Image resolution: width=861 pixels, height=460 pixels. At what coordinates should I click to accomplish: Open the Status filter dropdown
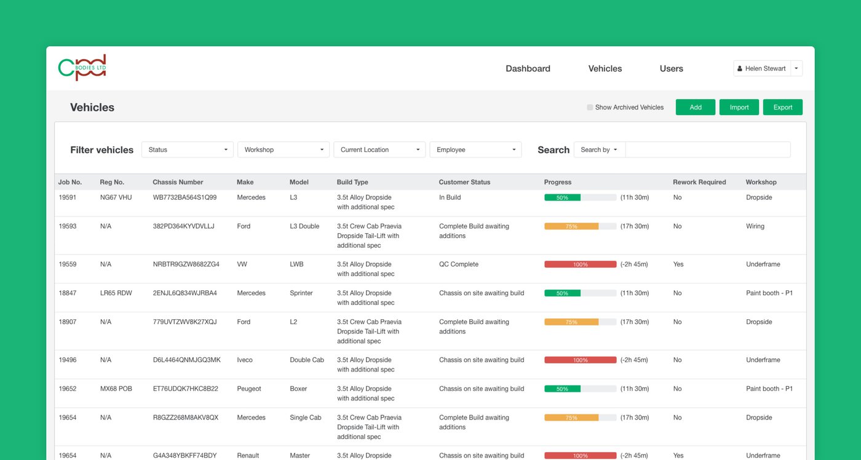pos(187,149)
